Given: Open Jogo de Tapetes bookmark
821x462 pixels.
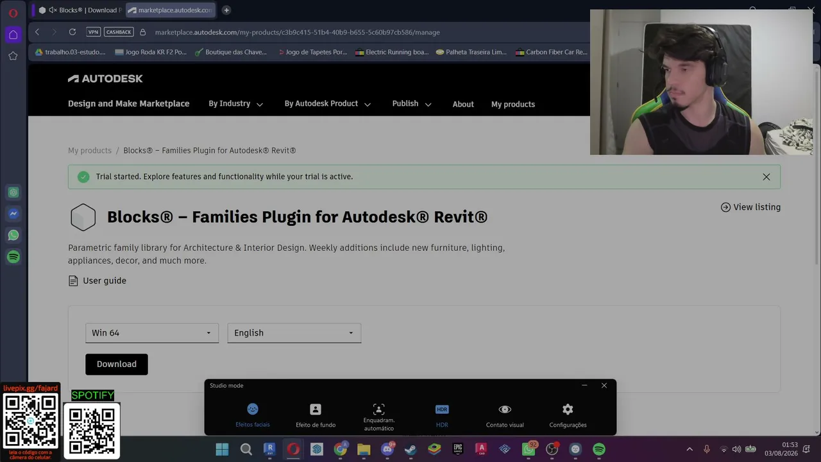Looking at the screenshot, I should click(312, 52).
